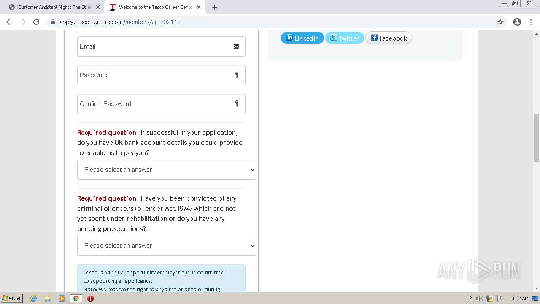This screenshot has width=540, height=304.
Task: Open the Chrome profile avatar
Action: [517, 22]
